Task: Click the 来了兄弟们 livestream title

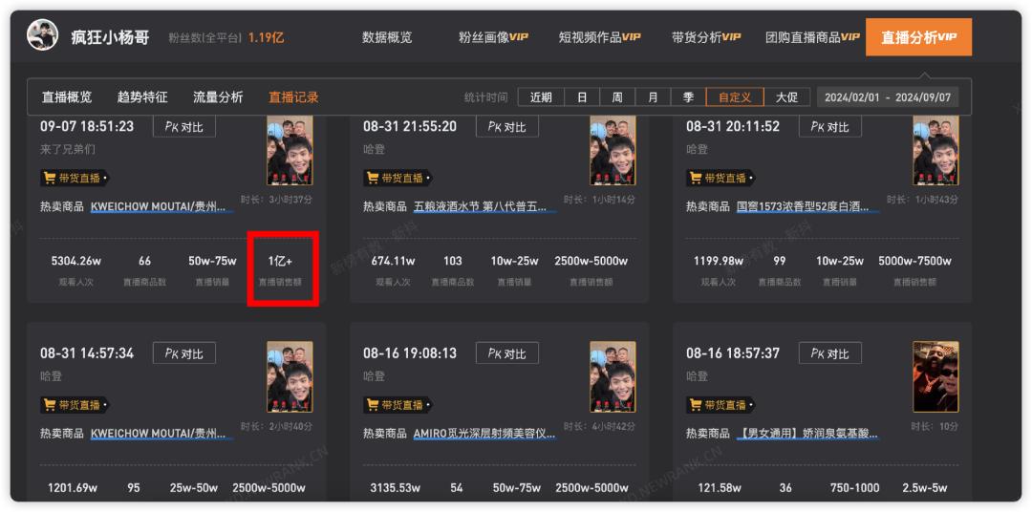Action: (x=68, y=149)
